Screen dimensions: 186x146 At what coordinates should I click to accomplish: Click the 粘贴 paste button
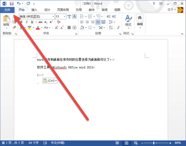click(x=7, y=20)
